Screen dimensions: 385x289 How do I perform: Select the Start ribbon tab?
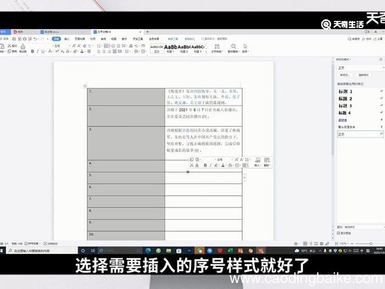tap(57, 39)
